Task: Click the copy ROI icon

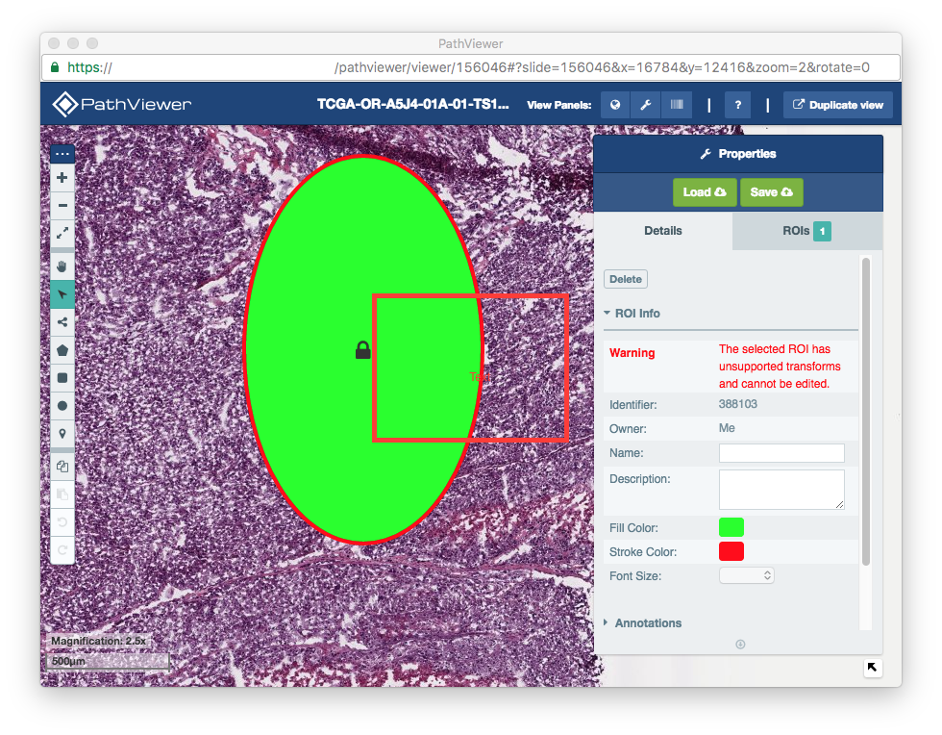Action: click(x=62, y=466)
